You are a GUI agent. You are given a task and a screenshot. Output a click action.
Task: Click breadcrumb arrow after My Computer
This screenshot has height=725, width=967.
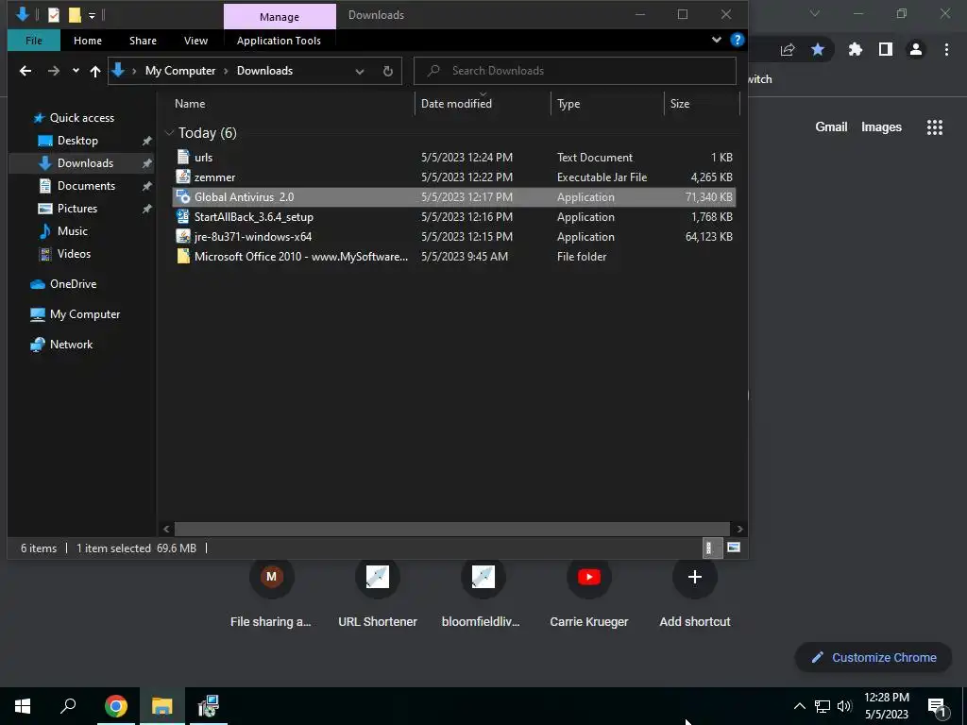point(226,71)
